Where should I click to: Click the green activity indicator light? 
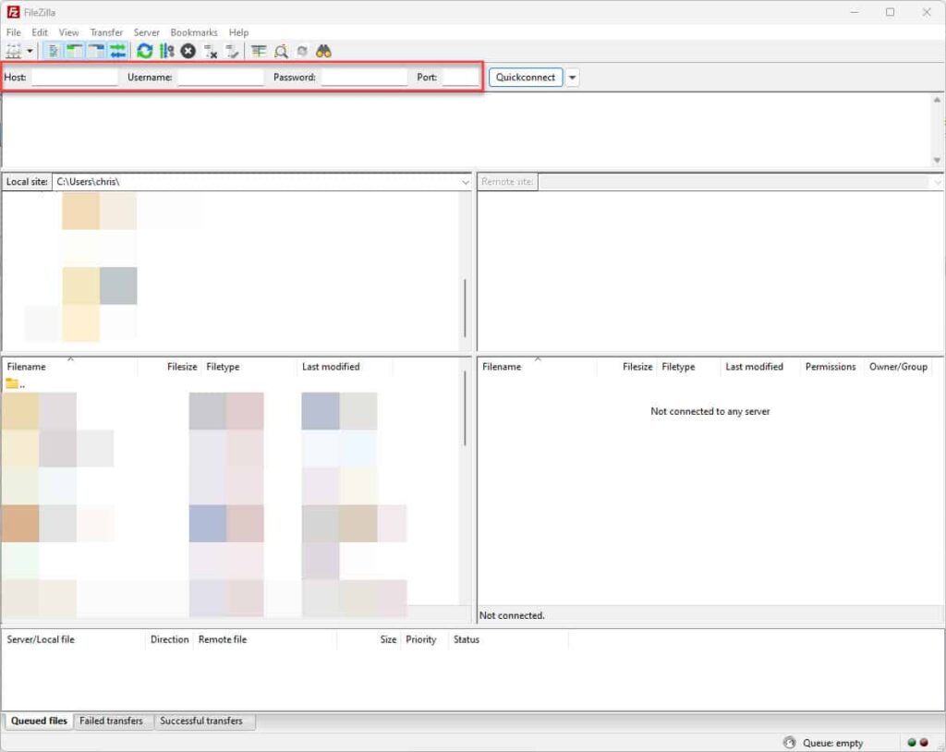pyautogui.click(x=912, y=743)
